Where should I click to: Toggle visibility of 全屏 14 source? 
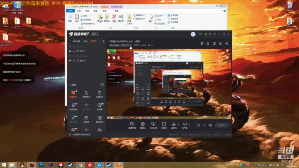(x=70, y=60)
